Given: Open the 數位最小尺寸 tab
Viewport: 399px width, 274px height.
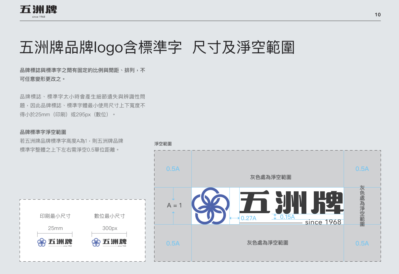Looking at the screenshot, I should click(x=109, y=216).
